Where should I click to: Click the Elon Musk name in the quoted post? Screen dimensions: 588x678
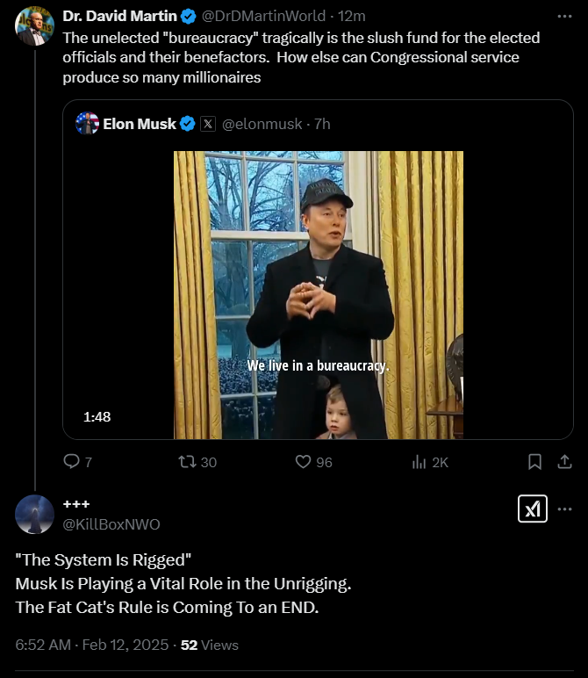point(140,124)
